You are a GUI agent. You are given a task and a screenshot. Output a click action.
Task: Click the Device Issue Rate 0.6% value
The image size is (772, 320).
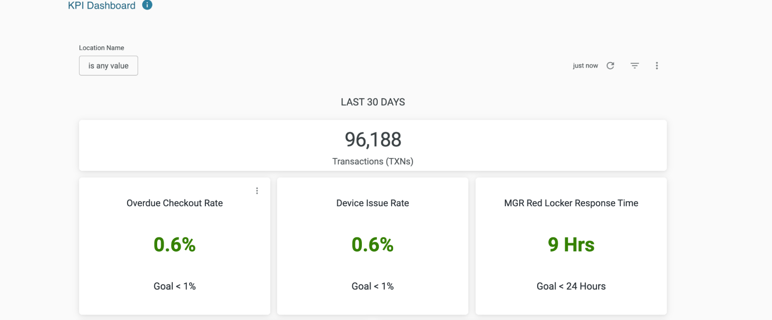pyautogui.click(x=373, y=244)
